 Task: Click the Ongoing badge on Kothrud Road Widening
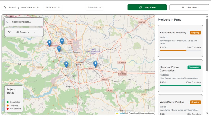click(195, 33)
